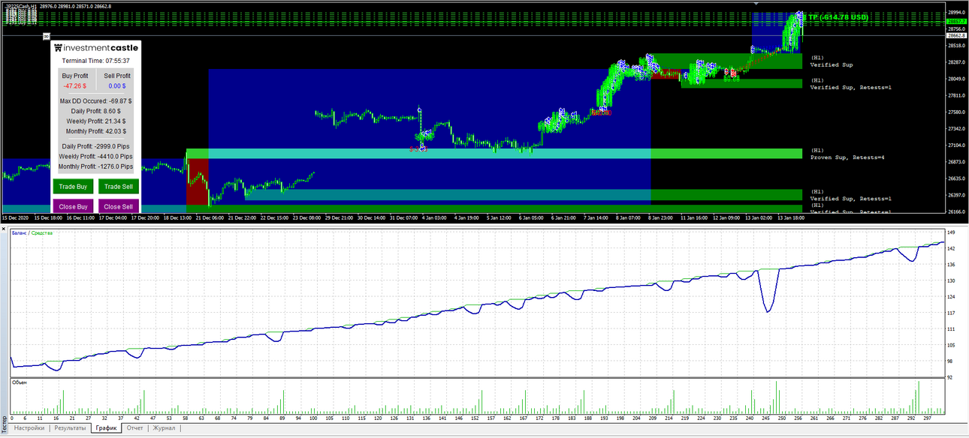Click the purple Close Buy button
969x438 pixels.
[x=73, y=206]
